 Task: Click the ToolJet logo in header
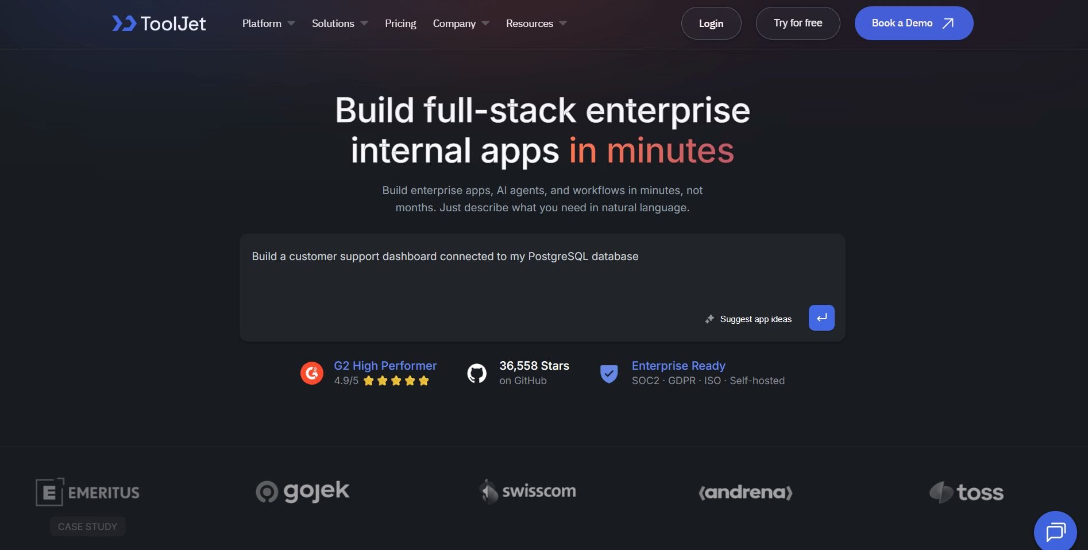[x=159, y=24]
